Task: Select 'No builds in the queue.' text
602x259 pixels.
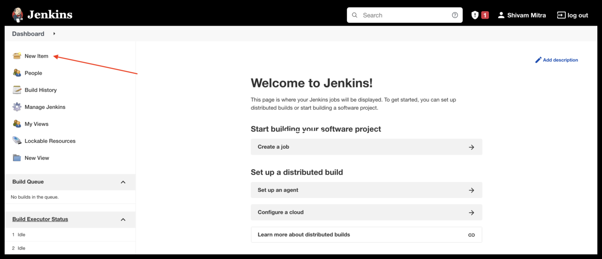Action: coord(35,197)
